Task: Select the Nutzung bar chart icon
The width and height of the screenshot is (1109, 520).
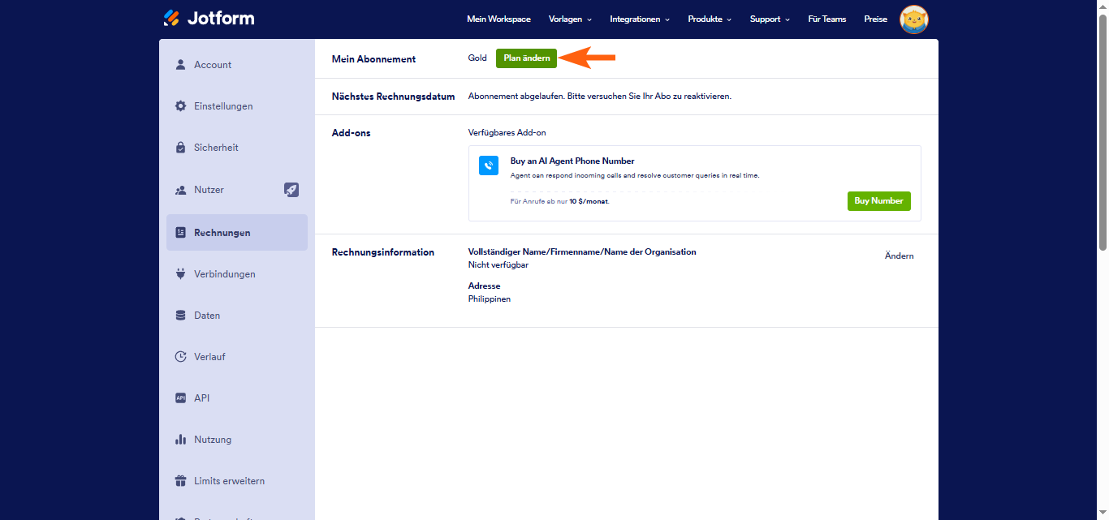Action: pos(181,440)
